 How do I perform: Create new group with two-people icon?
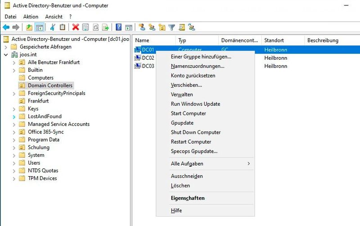click(152, 27)
